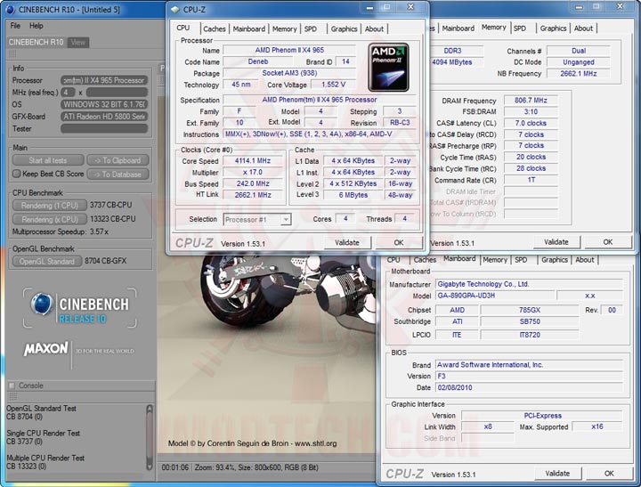Screen dimensions: 641x487
Task: Click Mainboard tab in bottom CPU-Z window
Action: point(459,259)
